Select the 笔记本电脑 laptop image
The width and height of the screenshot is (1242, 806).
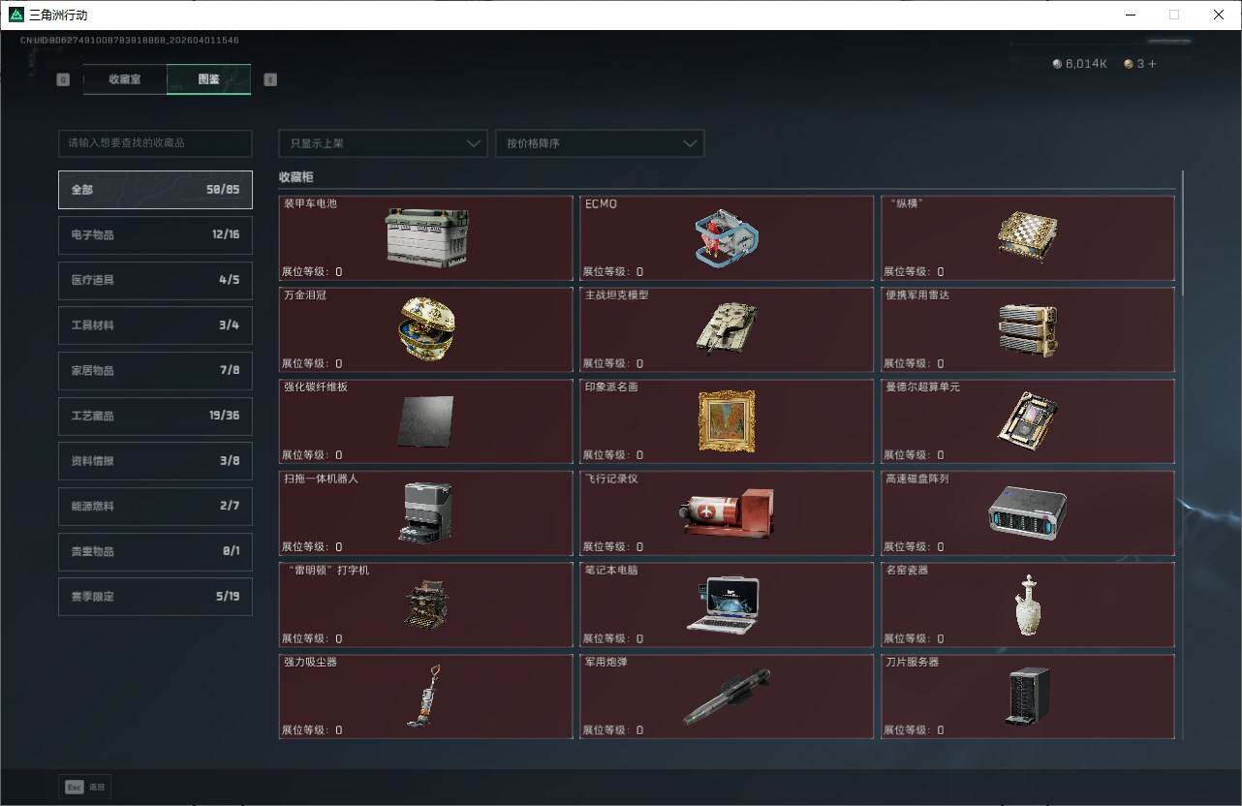point(724,605)
